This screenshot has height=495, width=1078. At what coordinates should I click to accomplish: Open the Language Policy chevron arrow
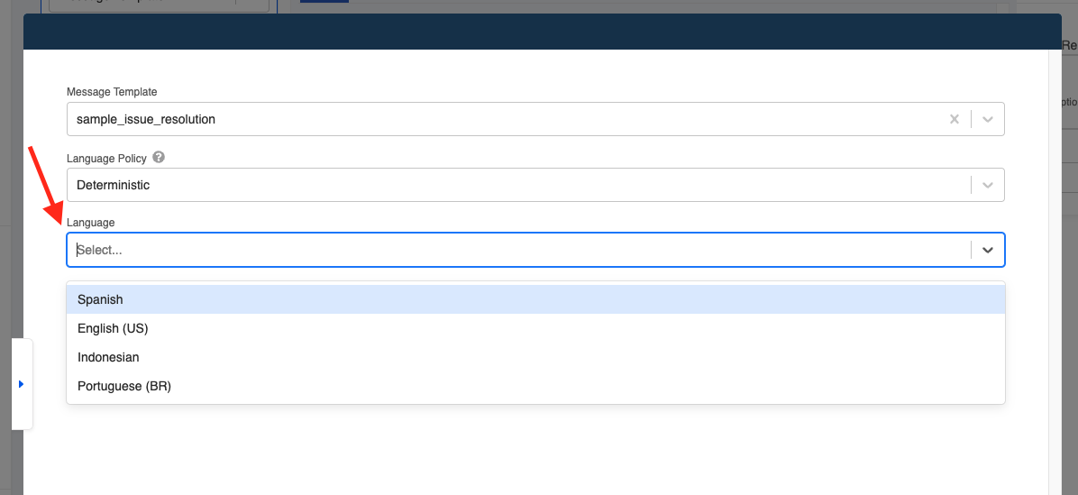click(988, 185)
